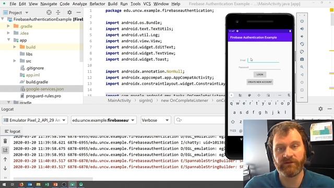Expand the .gradle folder
Screen dimensions: 334x188
[8, 26]
